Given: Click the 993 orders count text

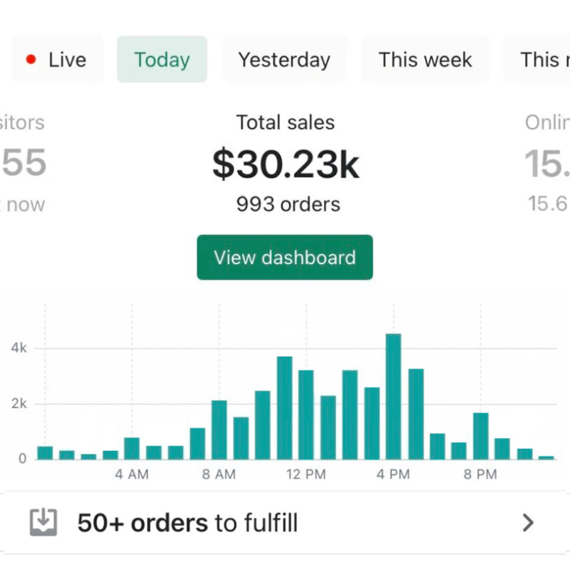Looking at the screenshot, I should tap(288, 204).
